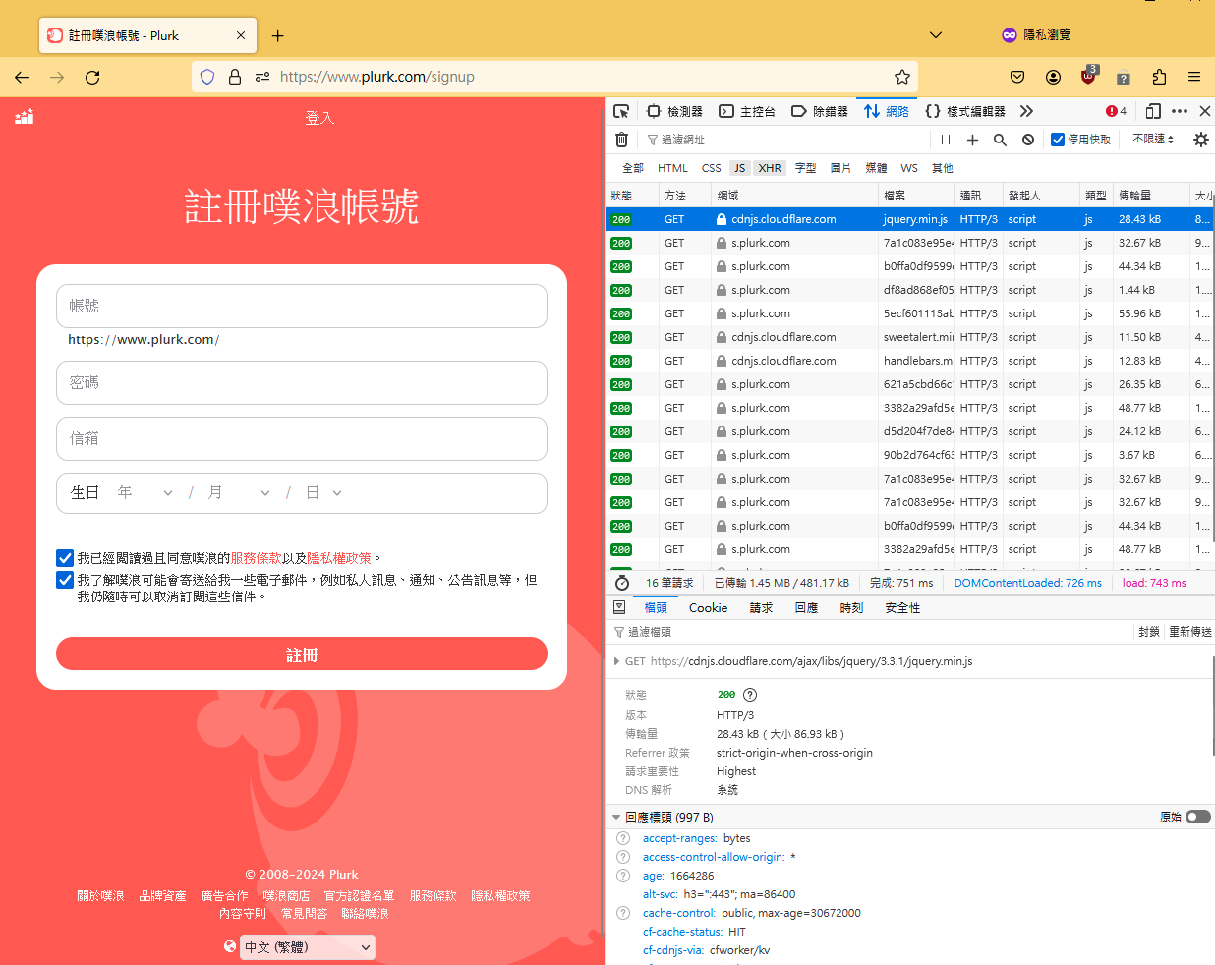
Task: Start performance analysis with stopwatch icon
Action: 621,583
